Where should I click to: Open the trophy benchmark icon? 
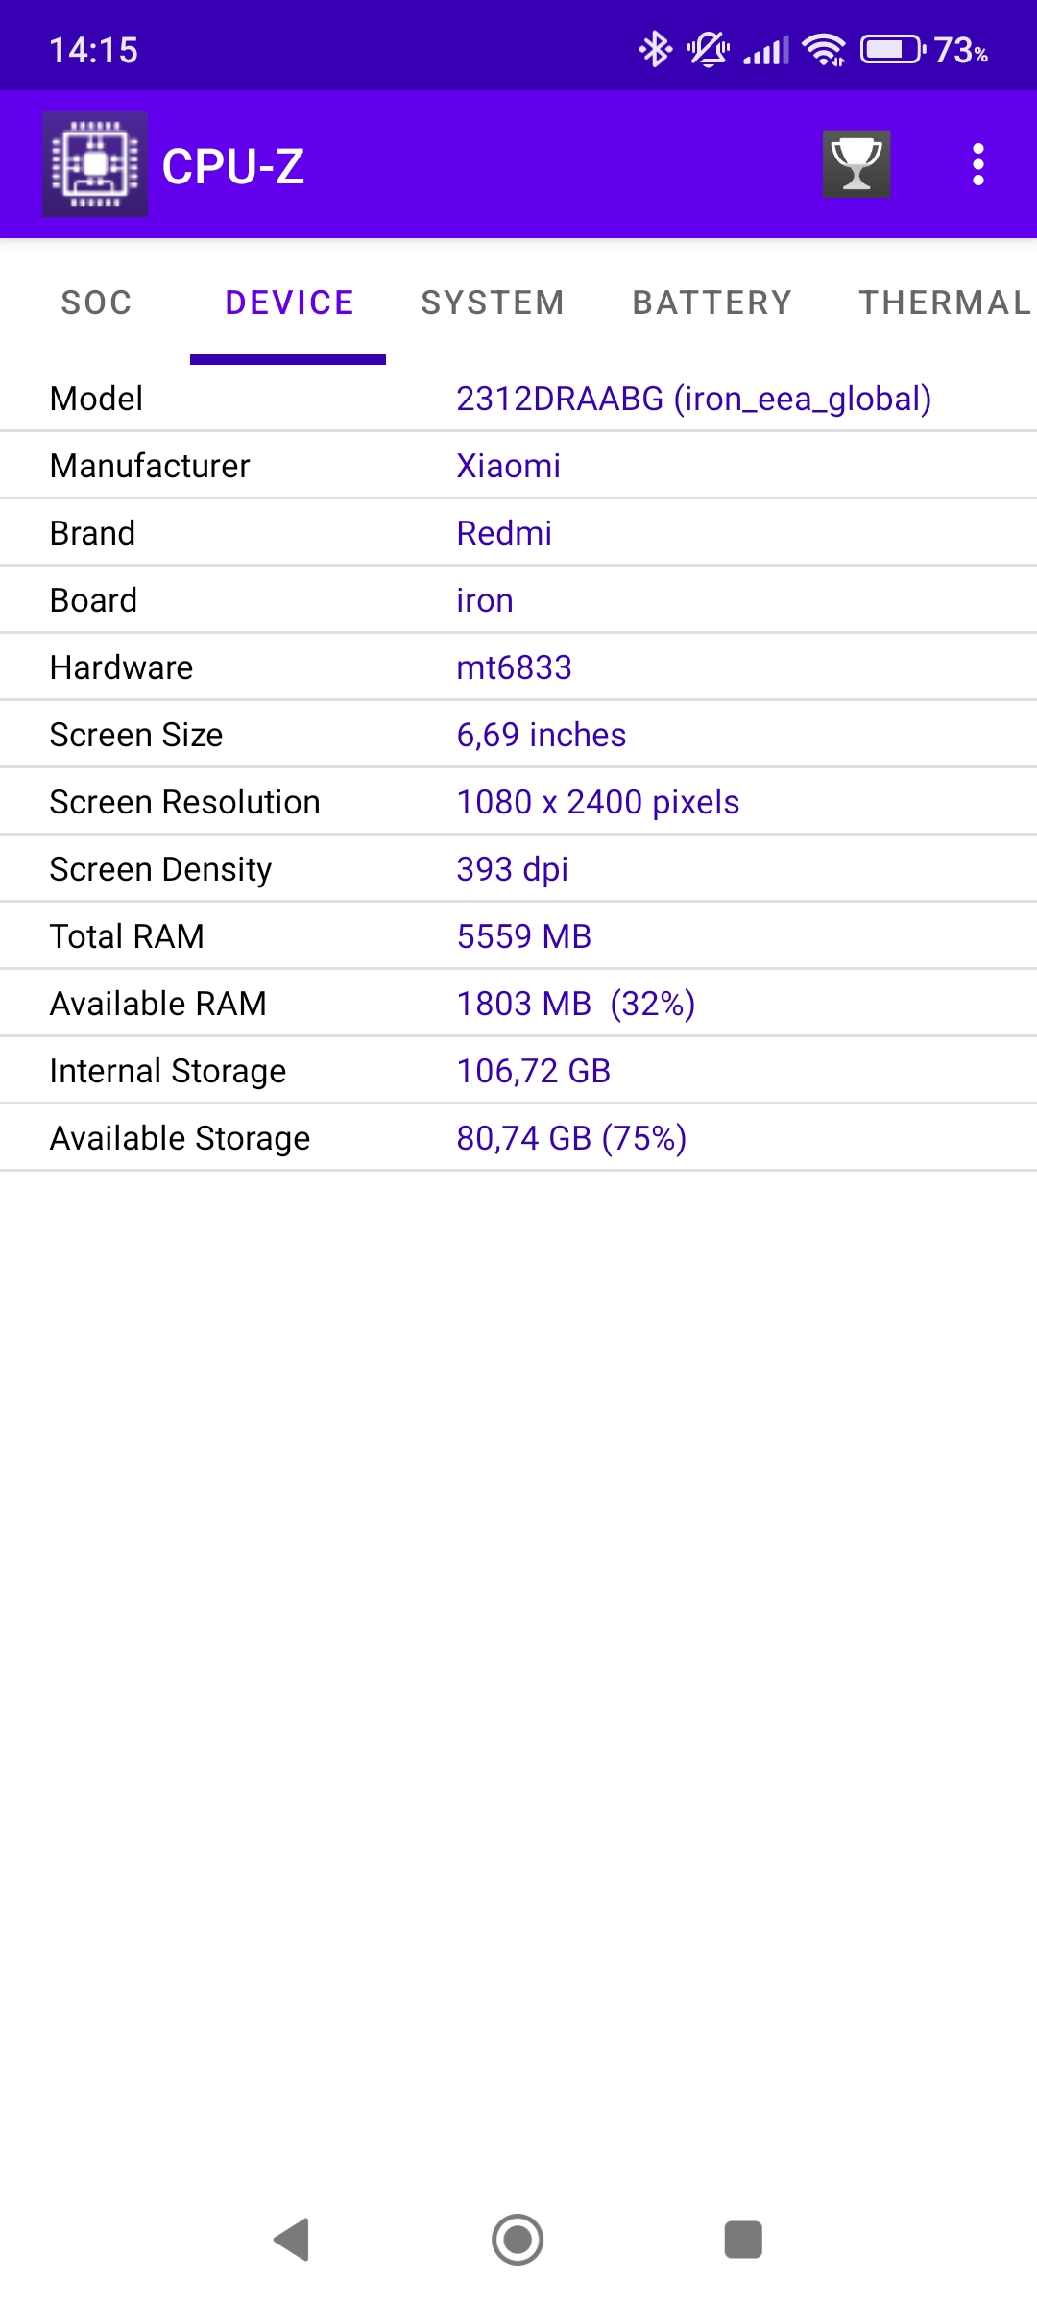[856, 164]
